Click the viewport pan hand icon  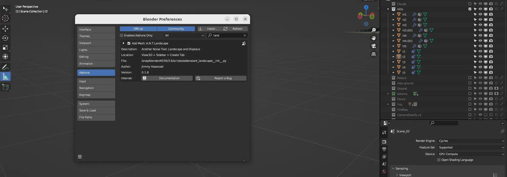[x=374, y=38]
